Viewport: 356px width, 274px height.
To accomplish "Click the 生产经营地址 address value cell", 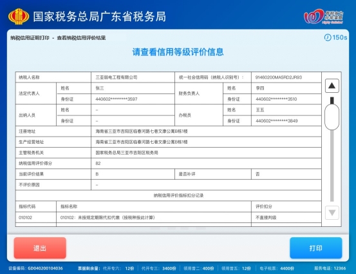I will (206, 142).
